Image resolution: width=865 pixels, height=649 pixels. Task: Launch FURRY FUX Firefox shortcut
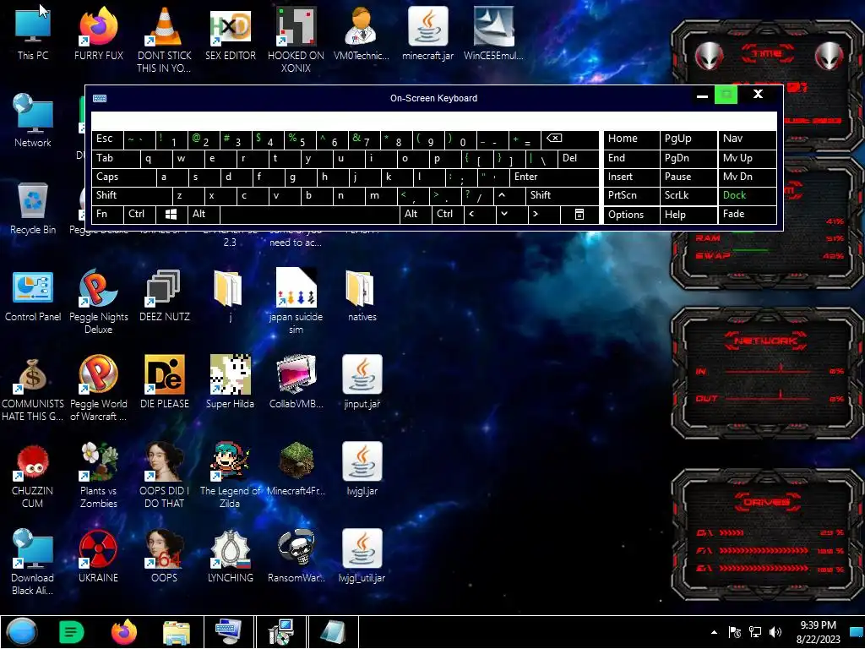98,32
